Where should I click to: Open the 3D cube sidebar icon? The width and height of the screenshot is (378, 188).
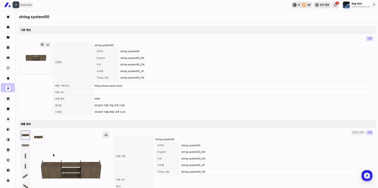[8, 129]
